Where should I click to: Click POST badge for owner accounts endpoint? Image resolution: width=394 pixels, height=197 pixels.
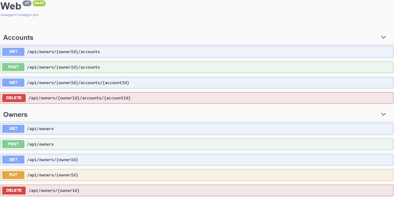point(13,67)
